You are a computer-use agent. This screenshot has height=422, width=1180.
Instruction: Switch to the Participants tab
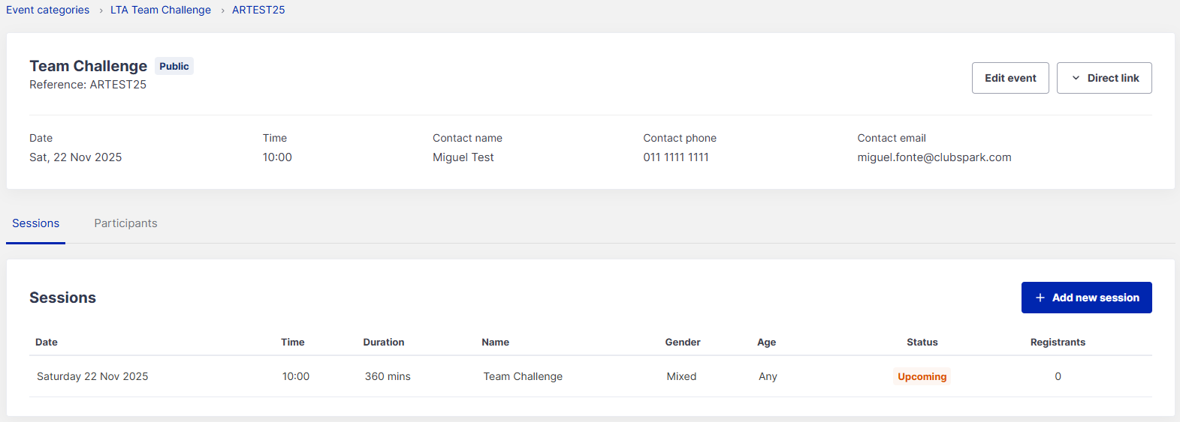coord(125,223)
